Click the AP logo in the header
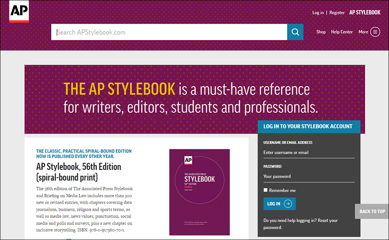Screen dimensions: 389x240 (x=19, y=11)
